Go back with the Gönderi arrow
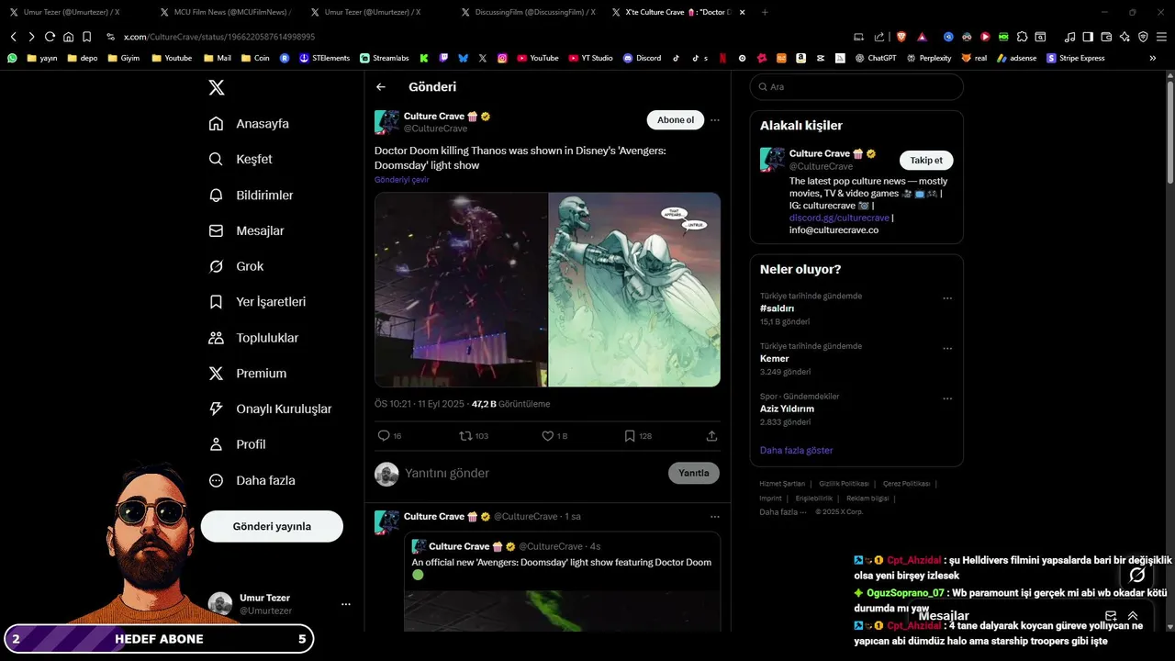This screenshot has height=661, width=1175. point(381,87)
